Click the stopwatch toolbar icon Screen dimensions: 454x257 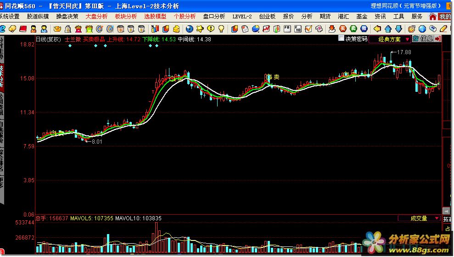[411, 28]
